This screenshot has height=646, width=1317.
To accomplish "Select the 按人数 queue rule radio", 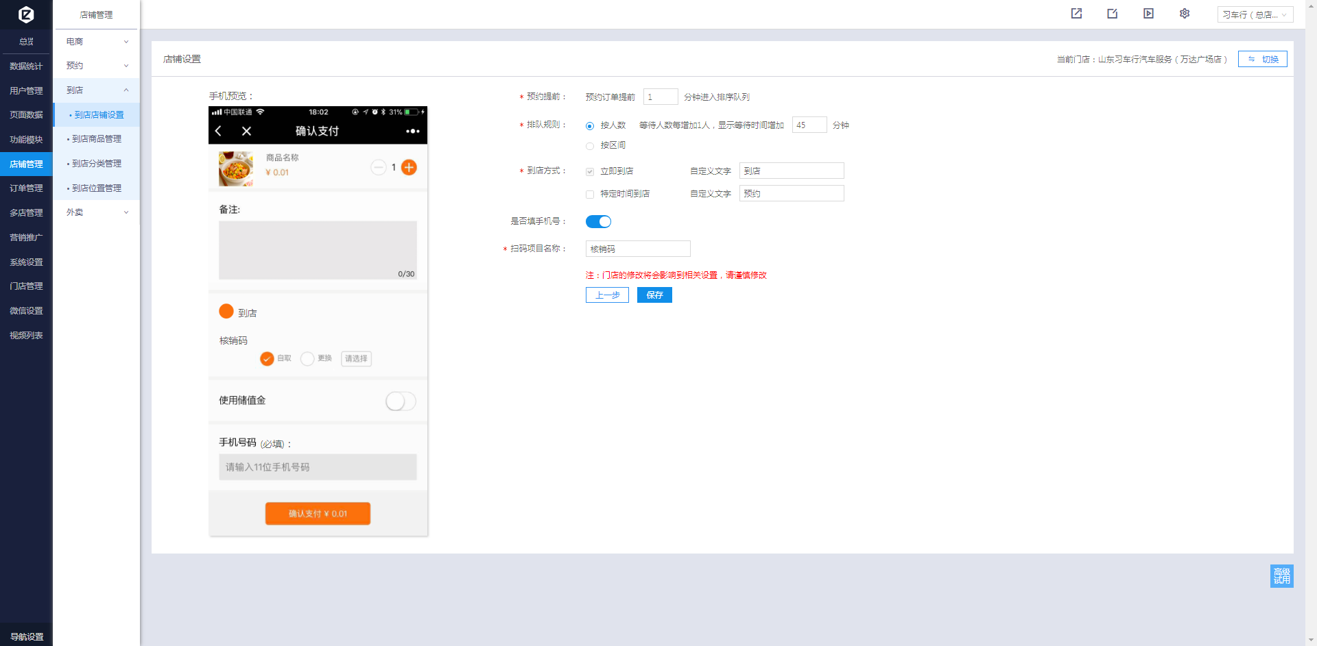I will click(x=590, y=126).
